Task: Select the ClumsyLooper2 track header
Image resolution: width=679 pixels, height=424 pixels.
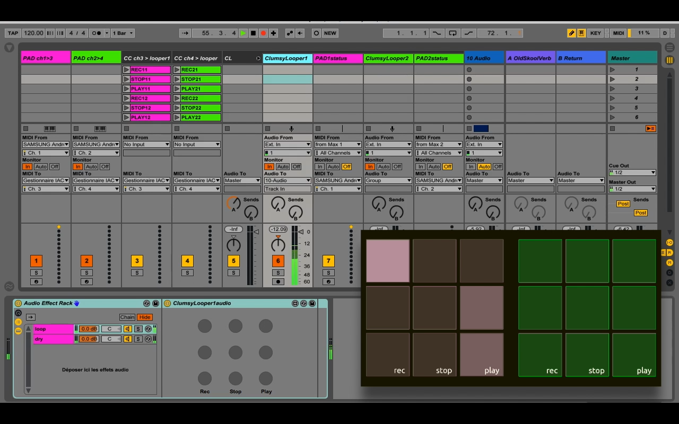Action: click(388, 58)
